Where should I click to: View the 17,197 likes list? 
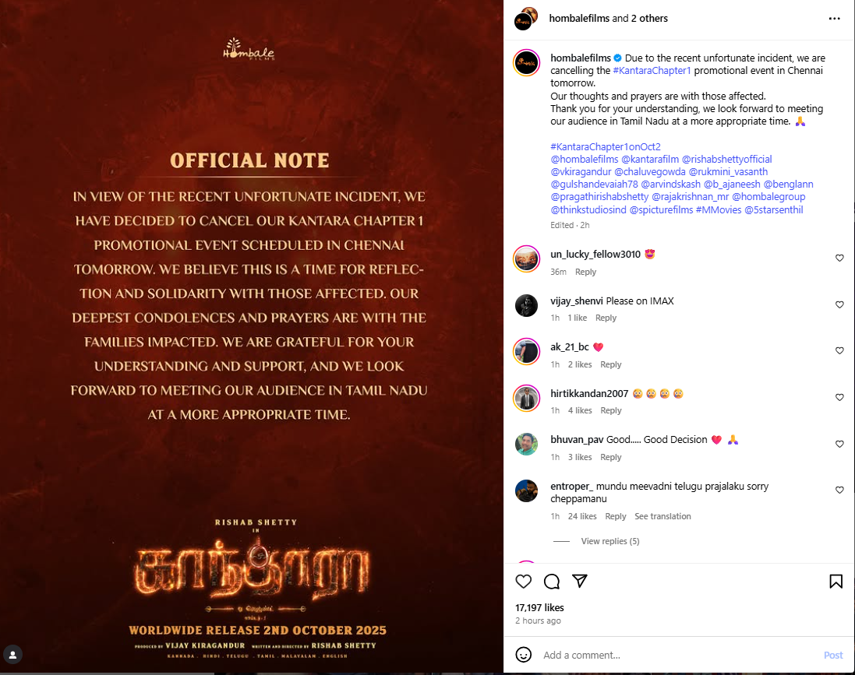click(539, 607)
